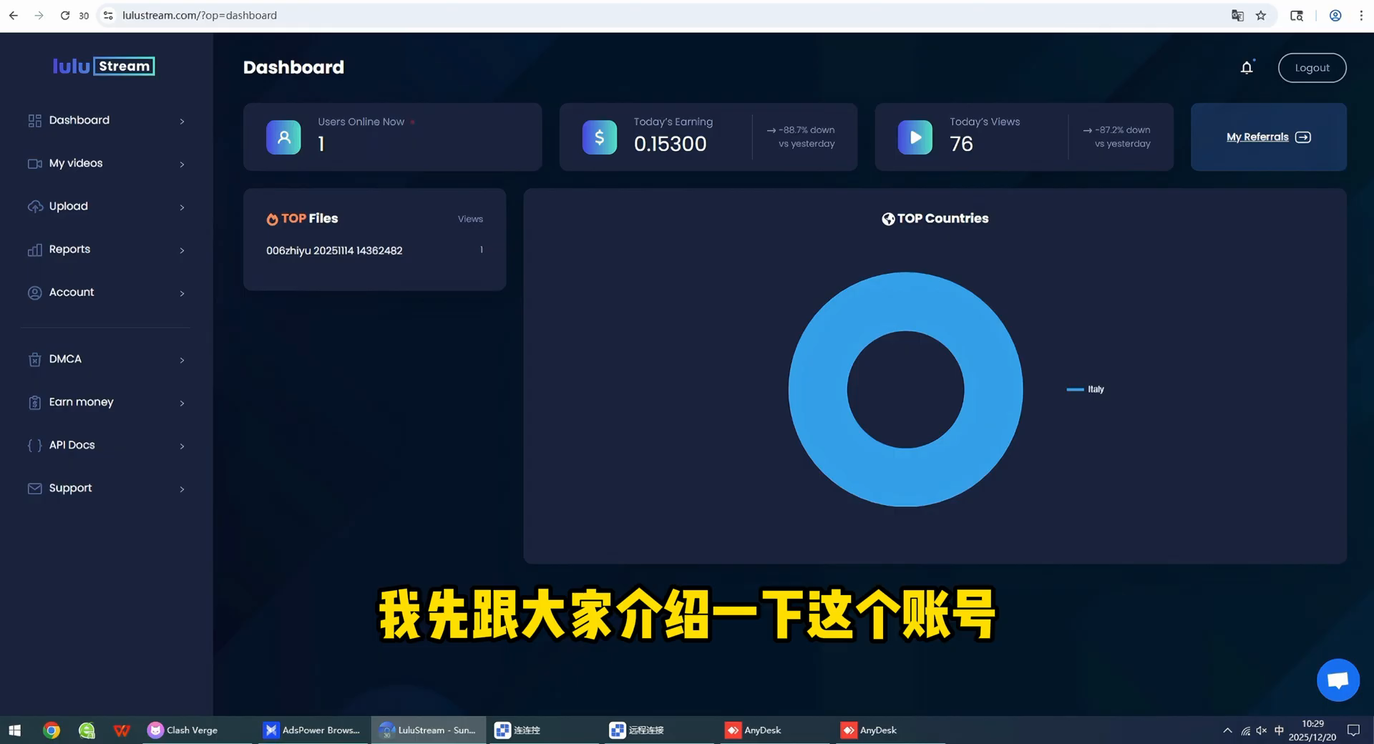Click the Users Online person icon
Image resolution: width=1374 pixels, height=744 pixels.
point(283,137)
